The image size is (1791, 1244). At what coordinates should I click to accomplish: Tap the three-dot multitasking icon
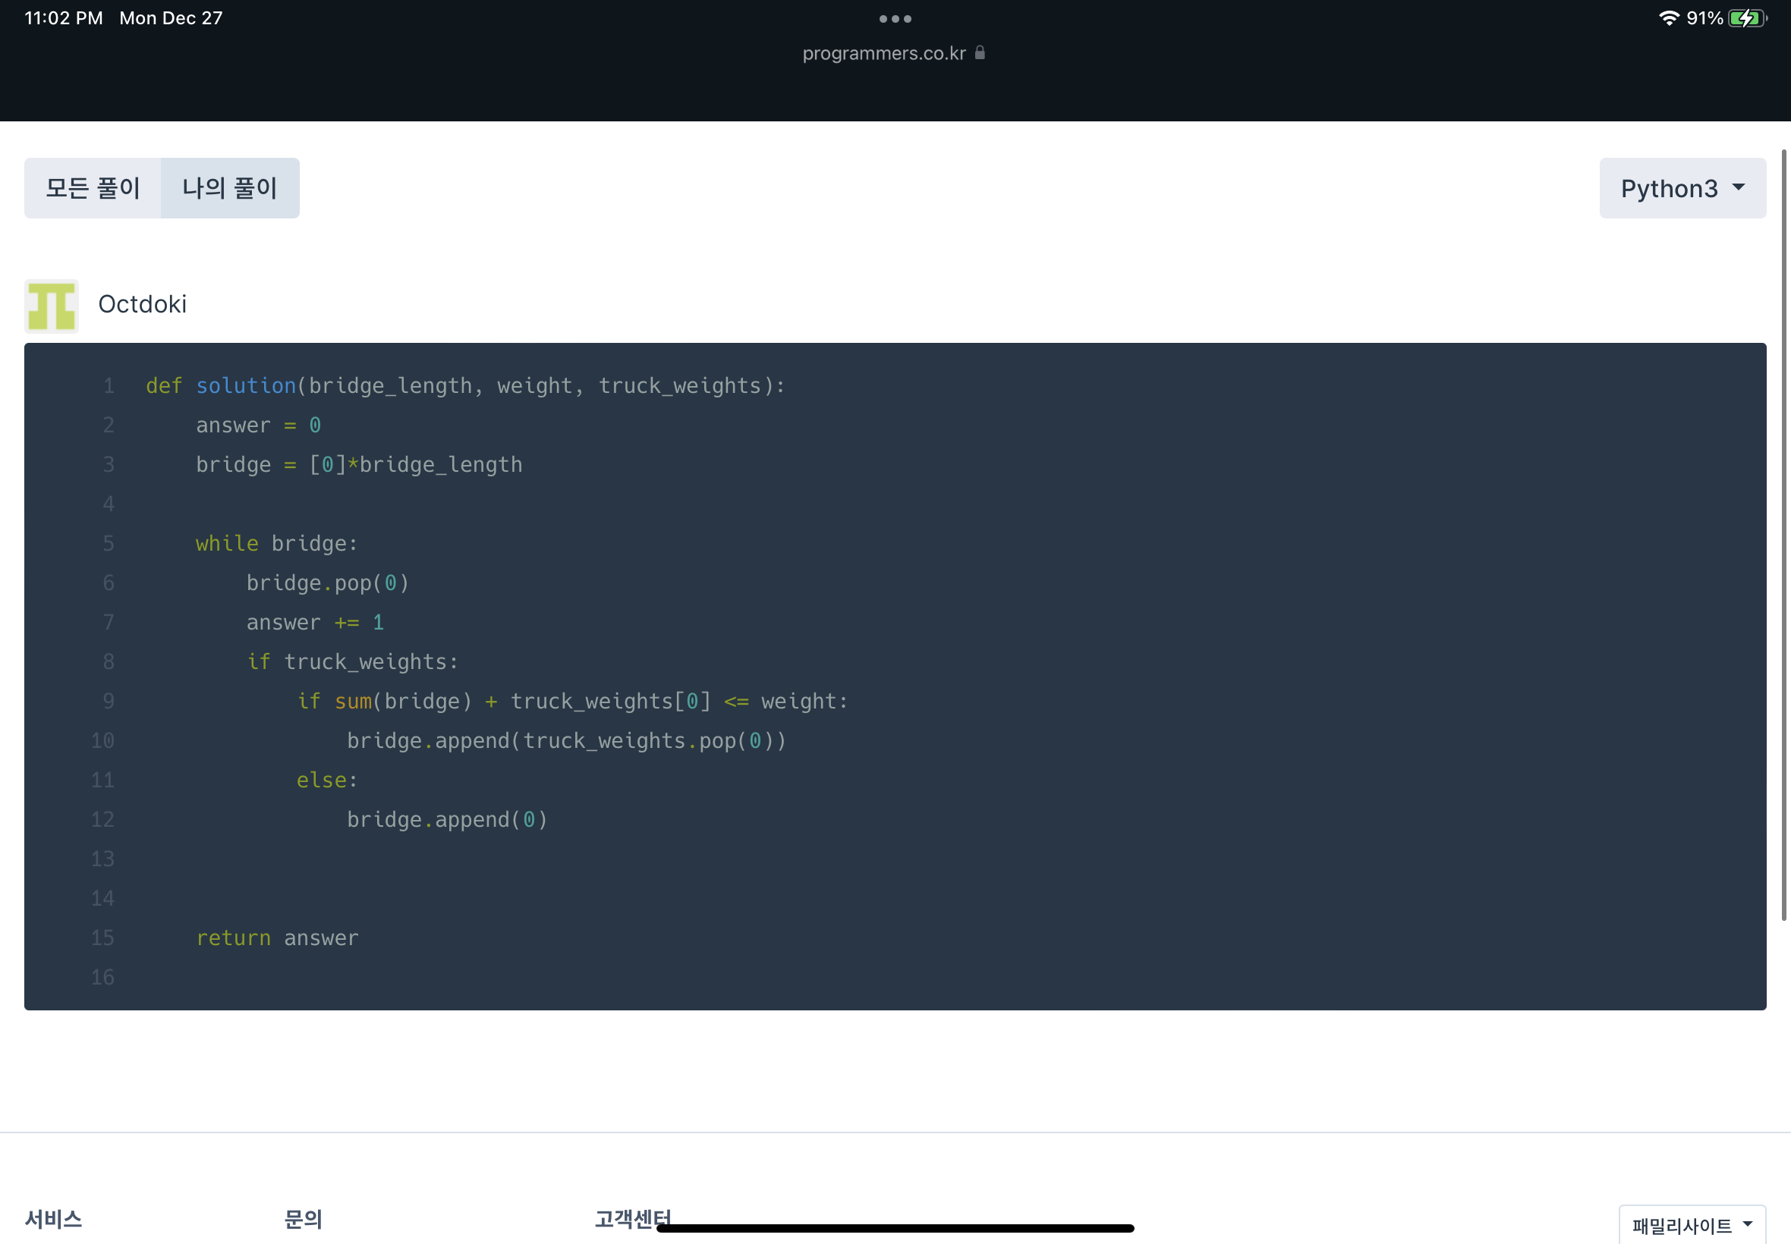point(895,19)
